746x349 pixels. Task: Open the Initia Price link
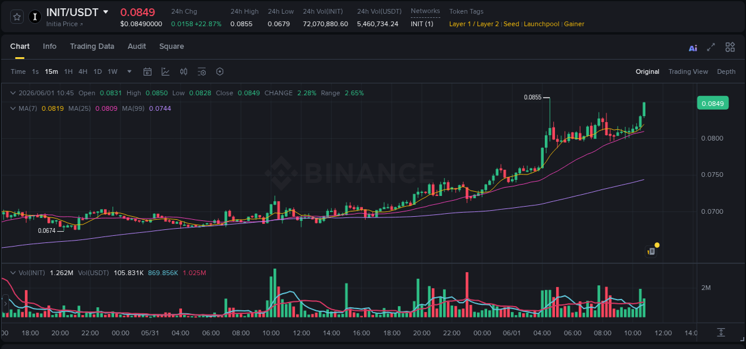(64, 24)
